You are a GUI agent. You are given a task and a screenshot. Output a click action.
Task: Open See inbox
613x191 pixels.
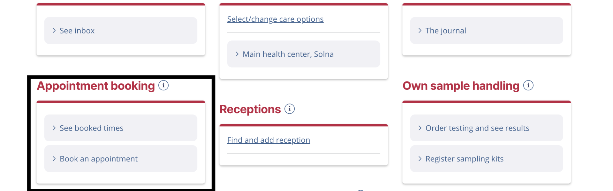(121, 31)
